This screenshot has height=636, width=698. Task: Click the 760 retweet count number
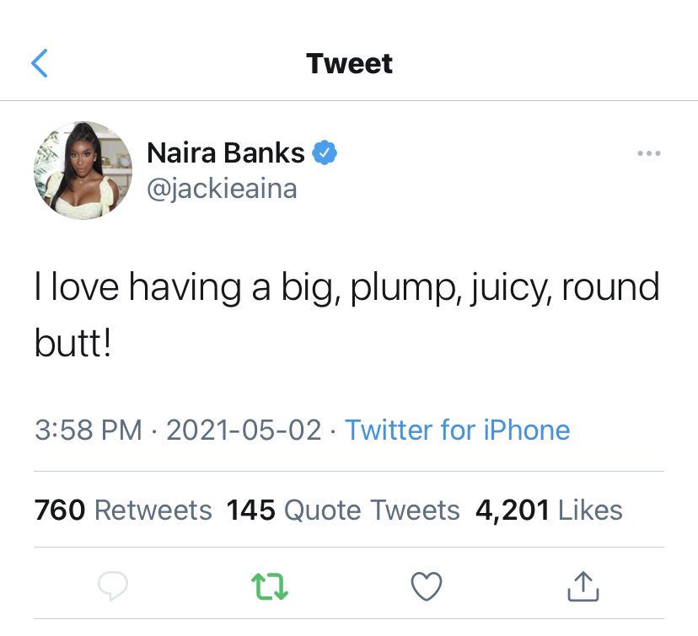60,510
